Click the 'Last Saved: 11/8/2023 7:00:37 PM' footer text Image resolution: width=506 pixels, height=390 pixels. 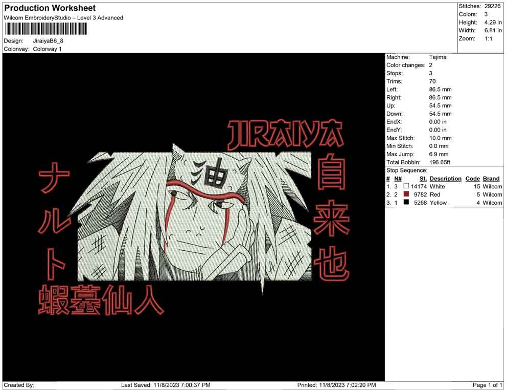166,385
